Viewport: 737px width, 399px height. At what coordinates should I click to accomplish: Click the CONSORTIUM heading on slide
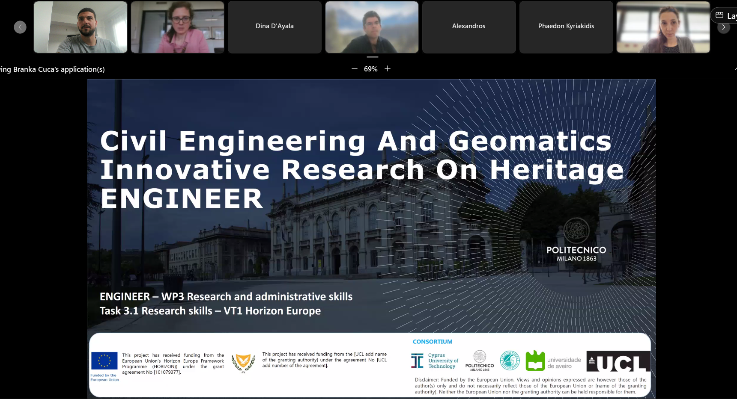tap(432, 342)
